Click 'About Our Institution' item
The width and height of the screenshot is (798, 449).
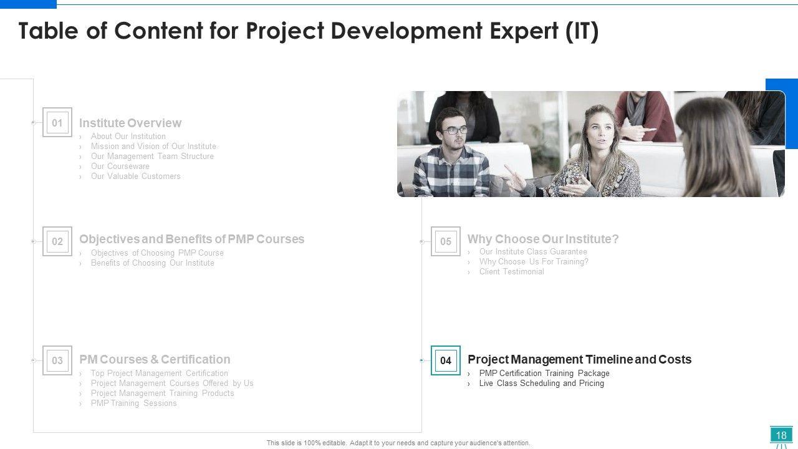[x=128, y=136]
